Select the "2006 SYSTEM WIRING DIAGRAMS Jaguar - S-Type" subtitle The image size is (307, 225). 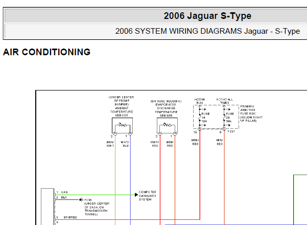[x=207, y=31]
